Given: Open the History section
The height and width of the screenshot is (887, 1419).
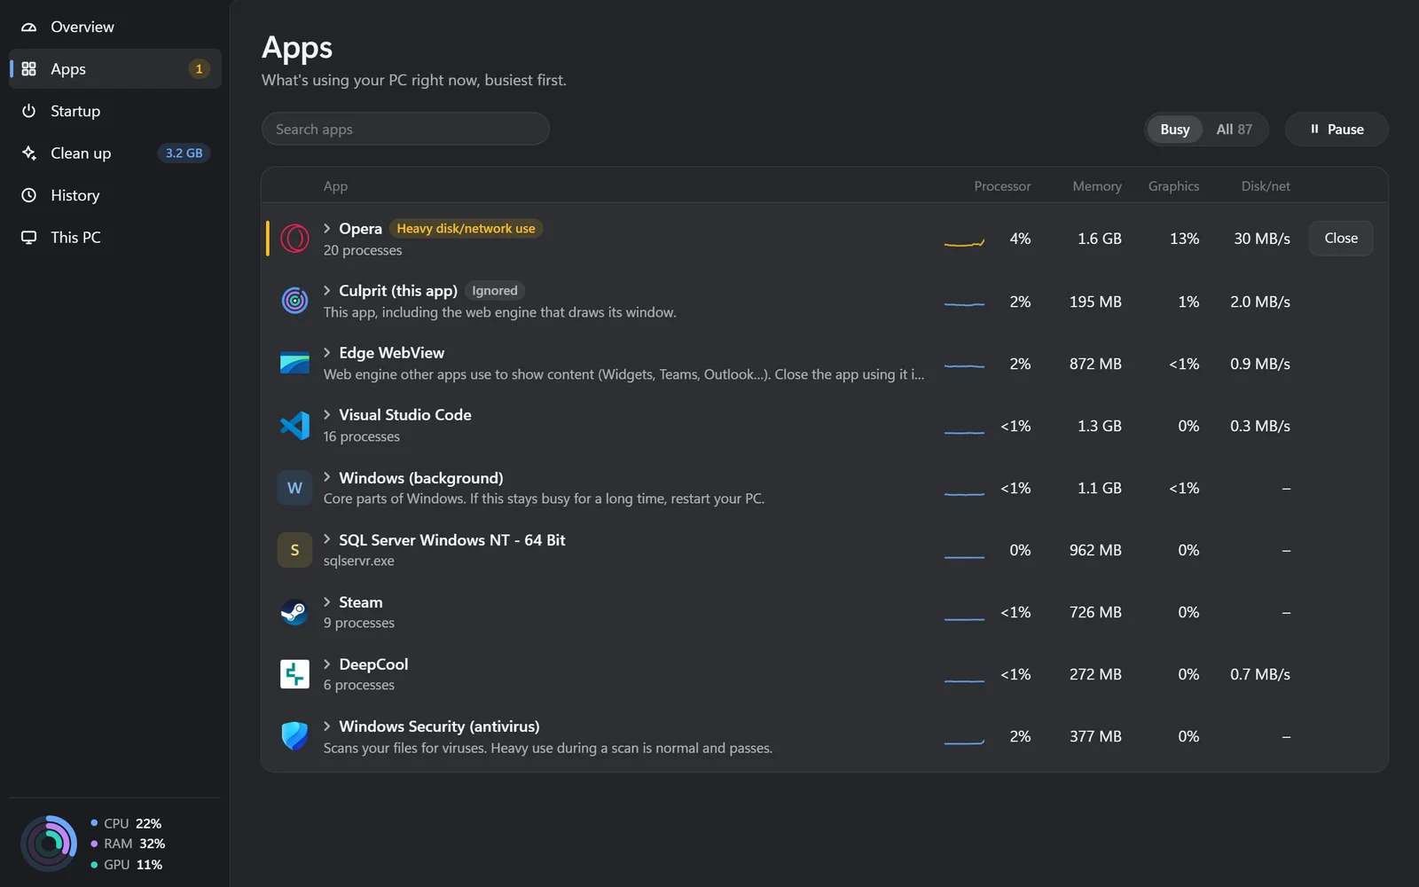Looking at the screenshot, I should tap(115, 195).
